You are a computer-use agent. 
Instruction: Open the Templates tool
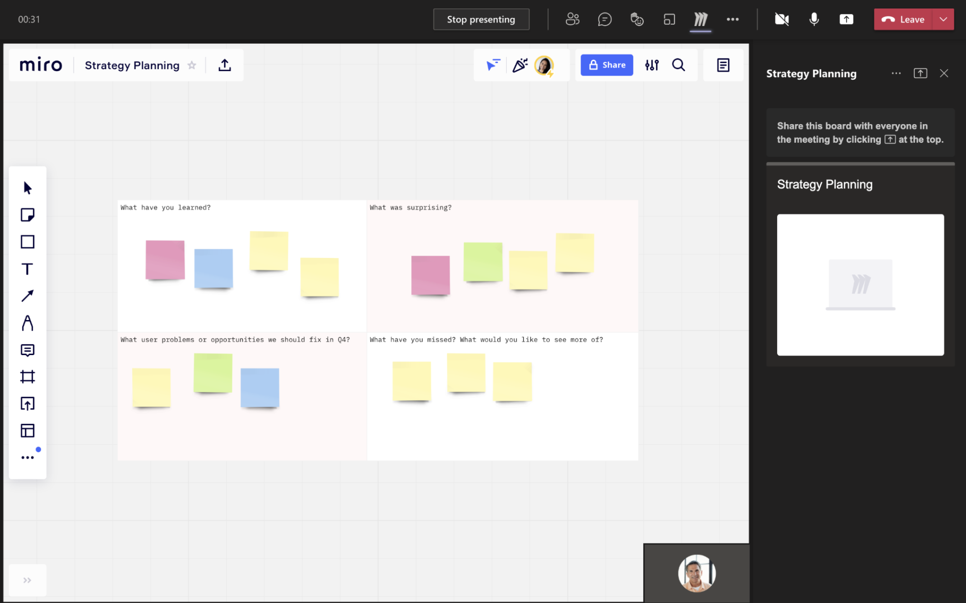(x=28, y=431)
